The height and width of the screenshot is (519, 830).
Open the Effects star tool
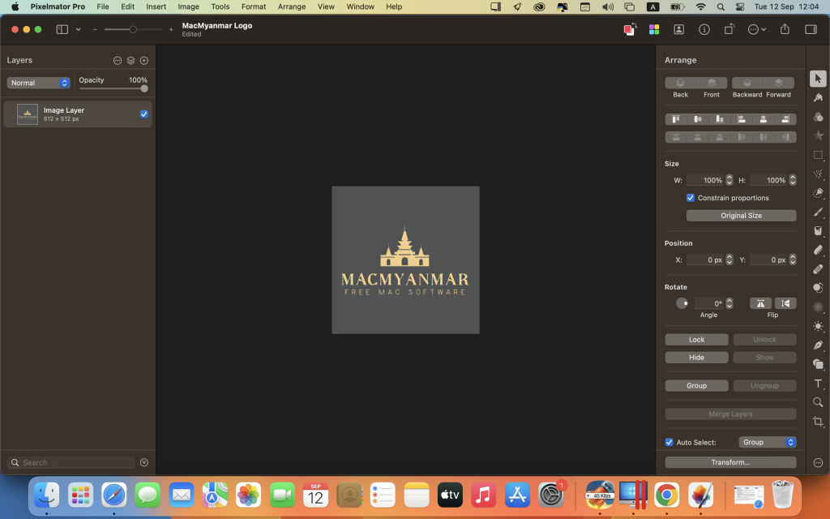point(818,135)
